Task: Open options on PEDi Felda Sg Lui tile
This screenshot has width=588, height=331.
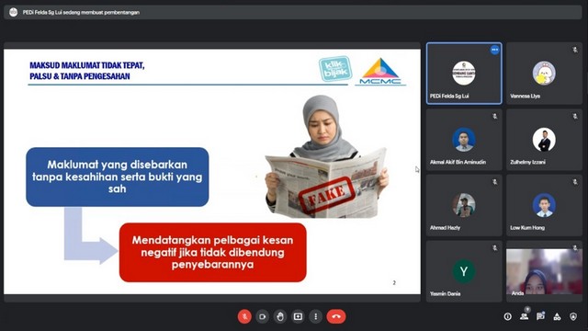Action: tap(494, 50)
